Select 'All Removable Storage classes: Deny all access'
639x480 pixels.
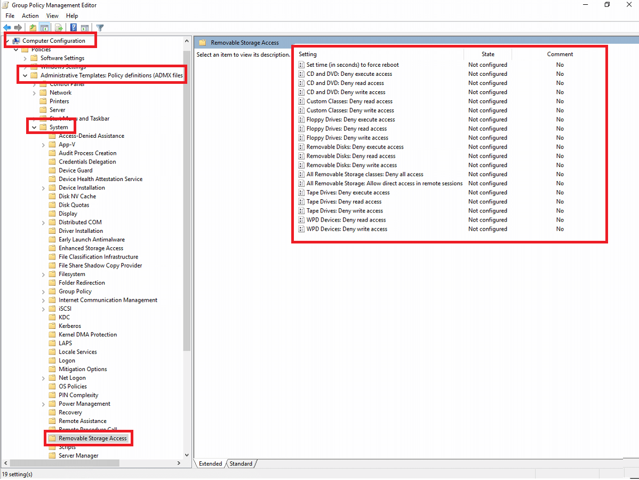[x=365, y=175]
